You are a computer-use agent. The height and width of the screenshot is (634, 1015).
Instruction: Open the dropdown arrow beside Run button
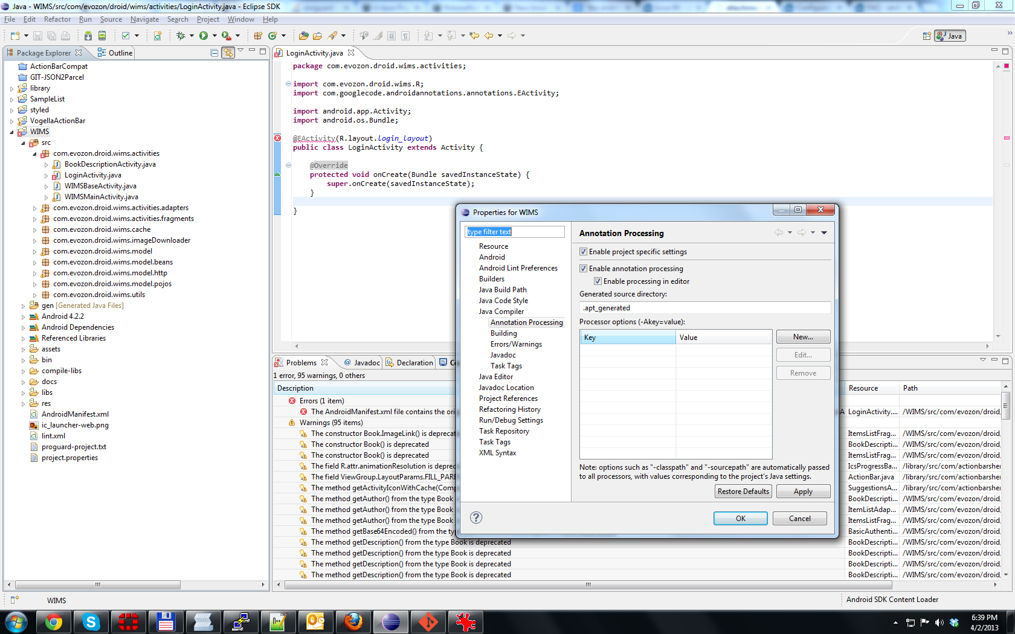click(214, 36)
